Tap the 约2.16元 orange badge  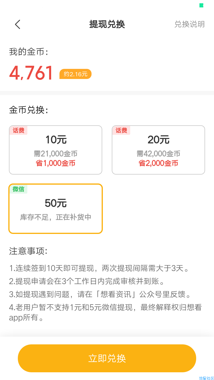coord(75,74)
